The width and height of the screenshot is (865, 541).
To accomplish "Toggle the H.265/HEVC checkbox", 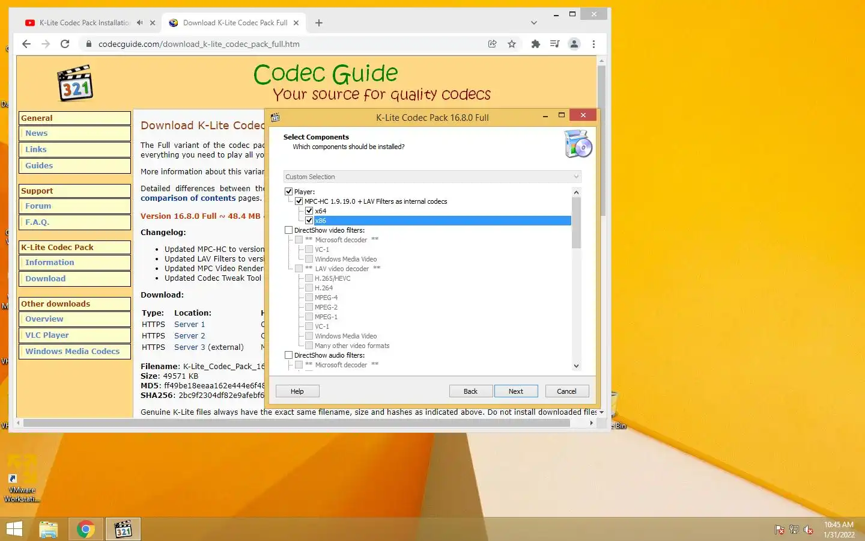I will click(309, 278).
